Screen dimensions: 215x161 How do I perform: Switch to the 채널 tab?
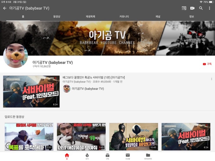(158, 16)
